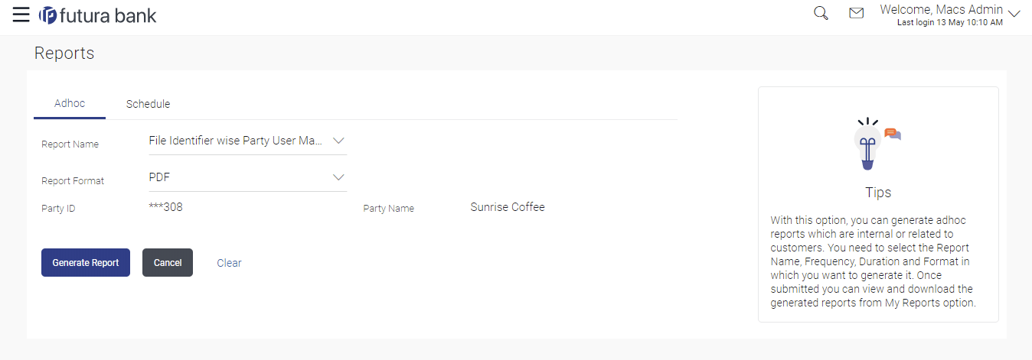Click the Sunrise Coffee party name
This screenshot has width=1032, height=360.
(x=508, y=207)
